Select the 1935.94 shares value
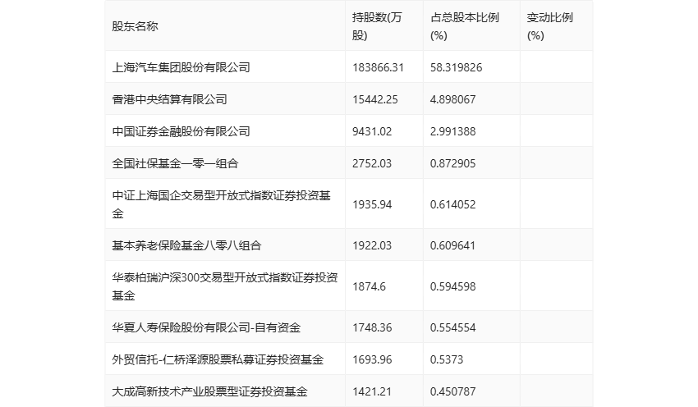The height and width of the screenshot is (407, 698). click(372, 204)
